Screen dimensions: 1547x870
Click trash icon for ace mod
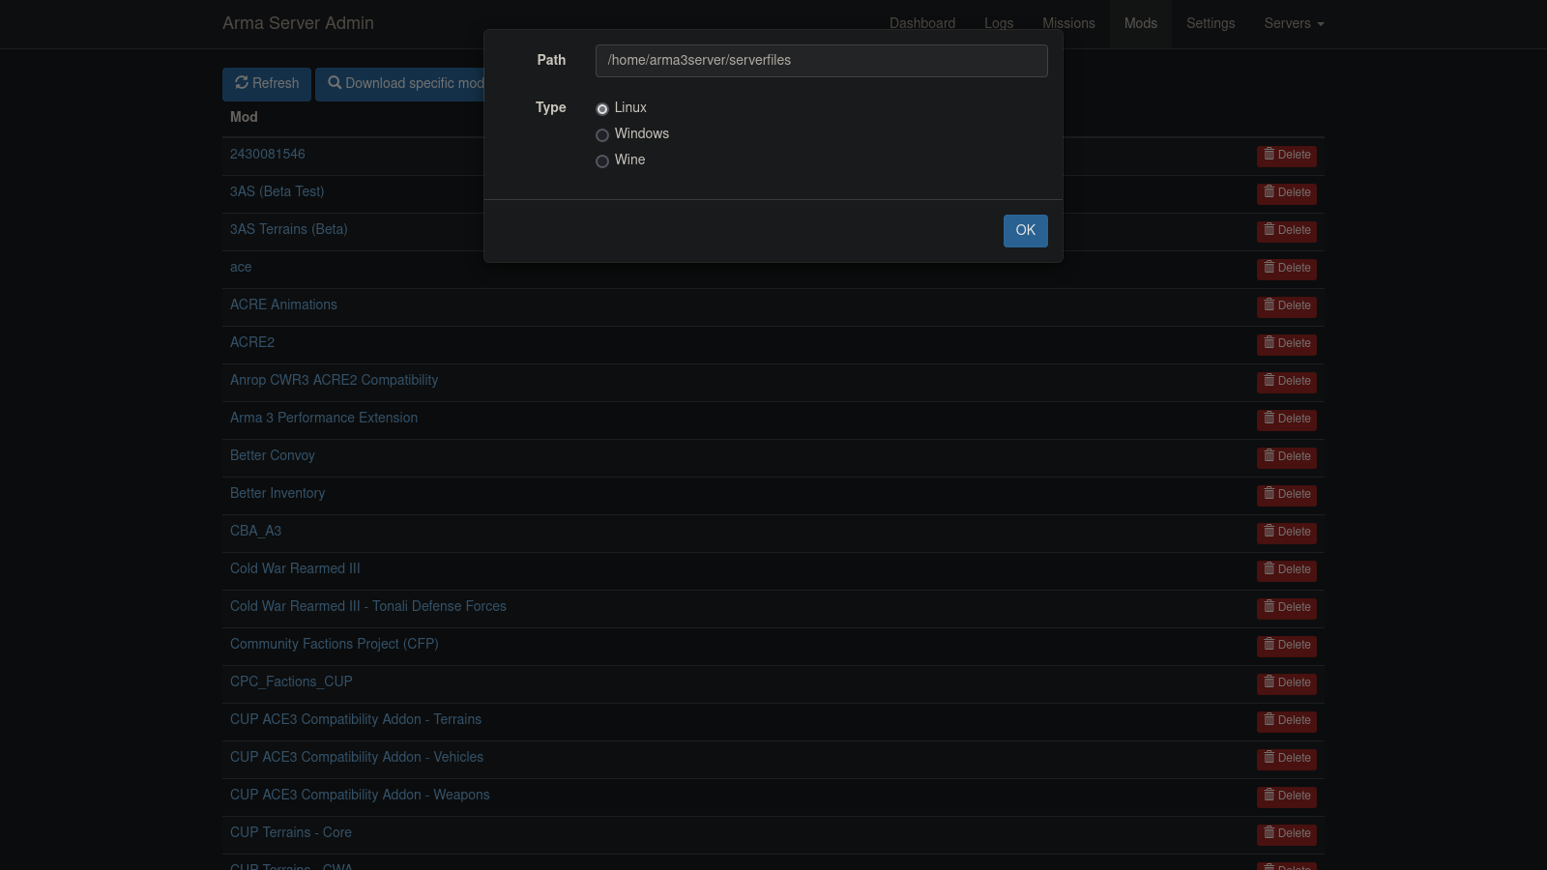click(x=1269, y=268)
